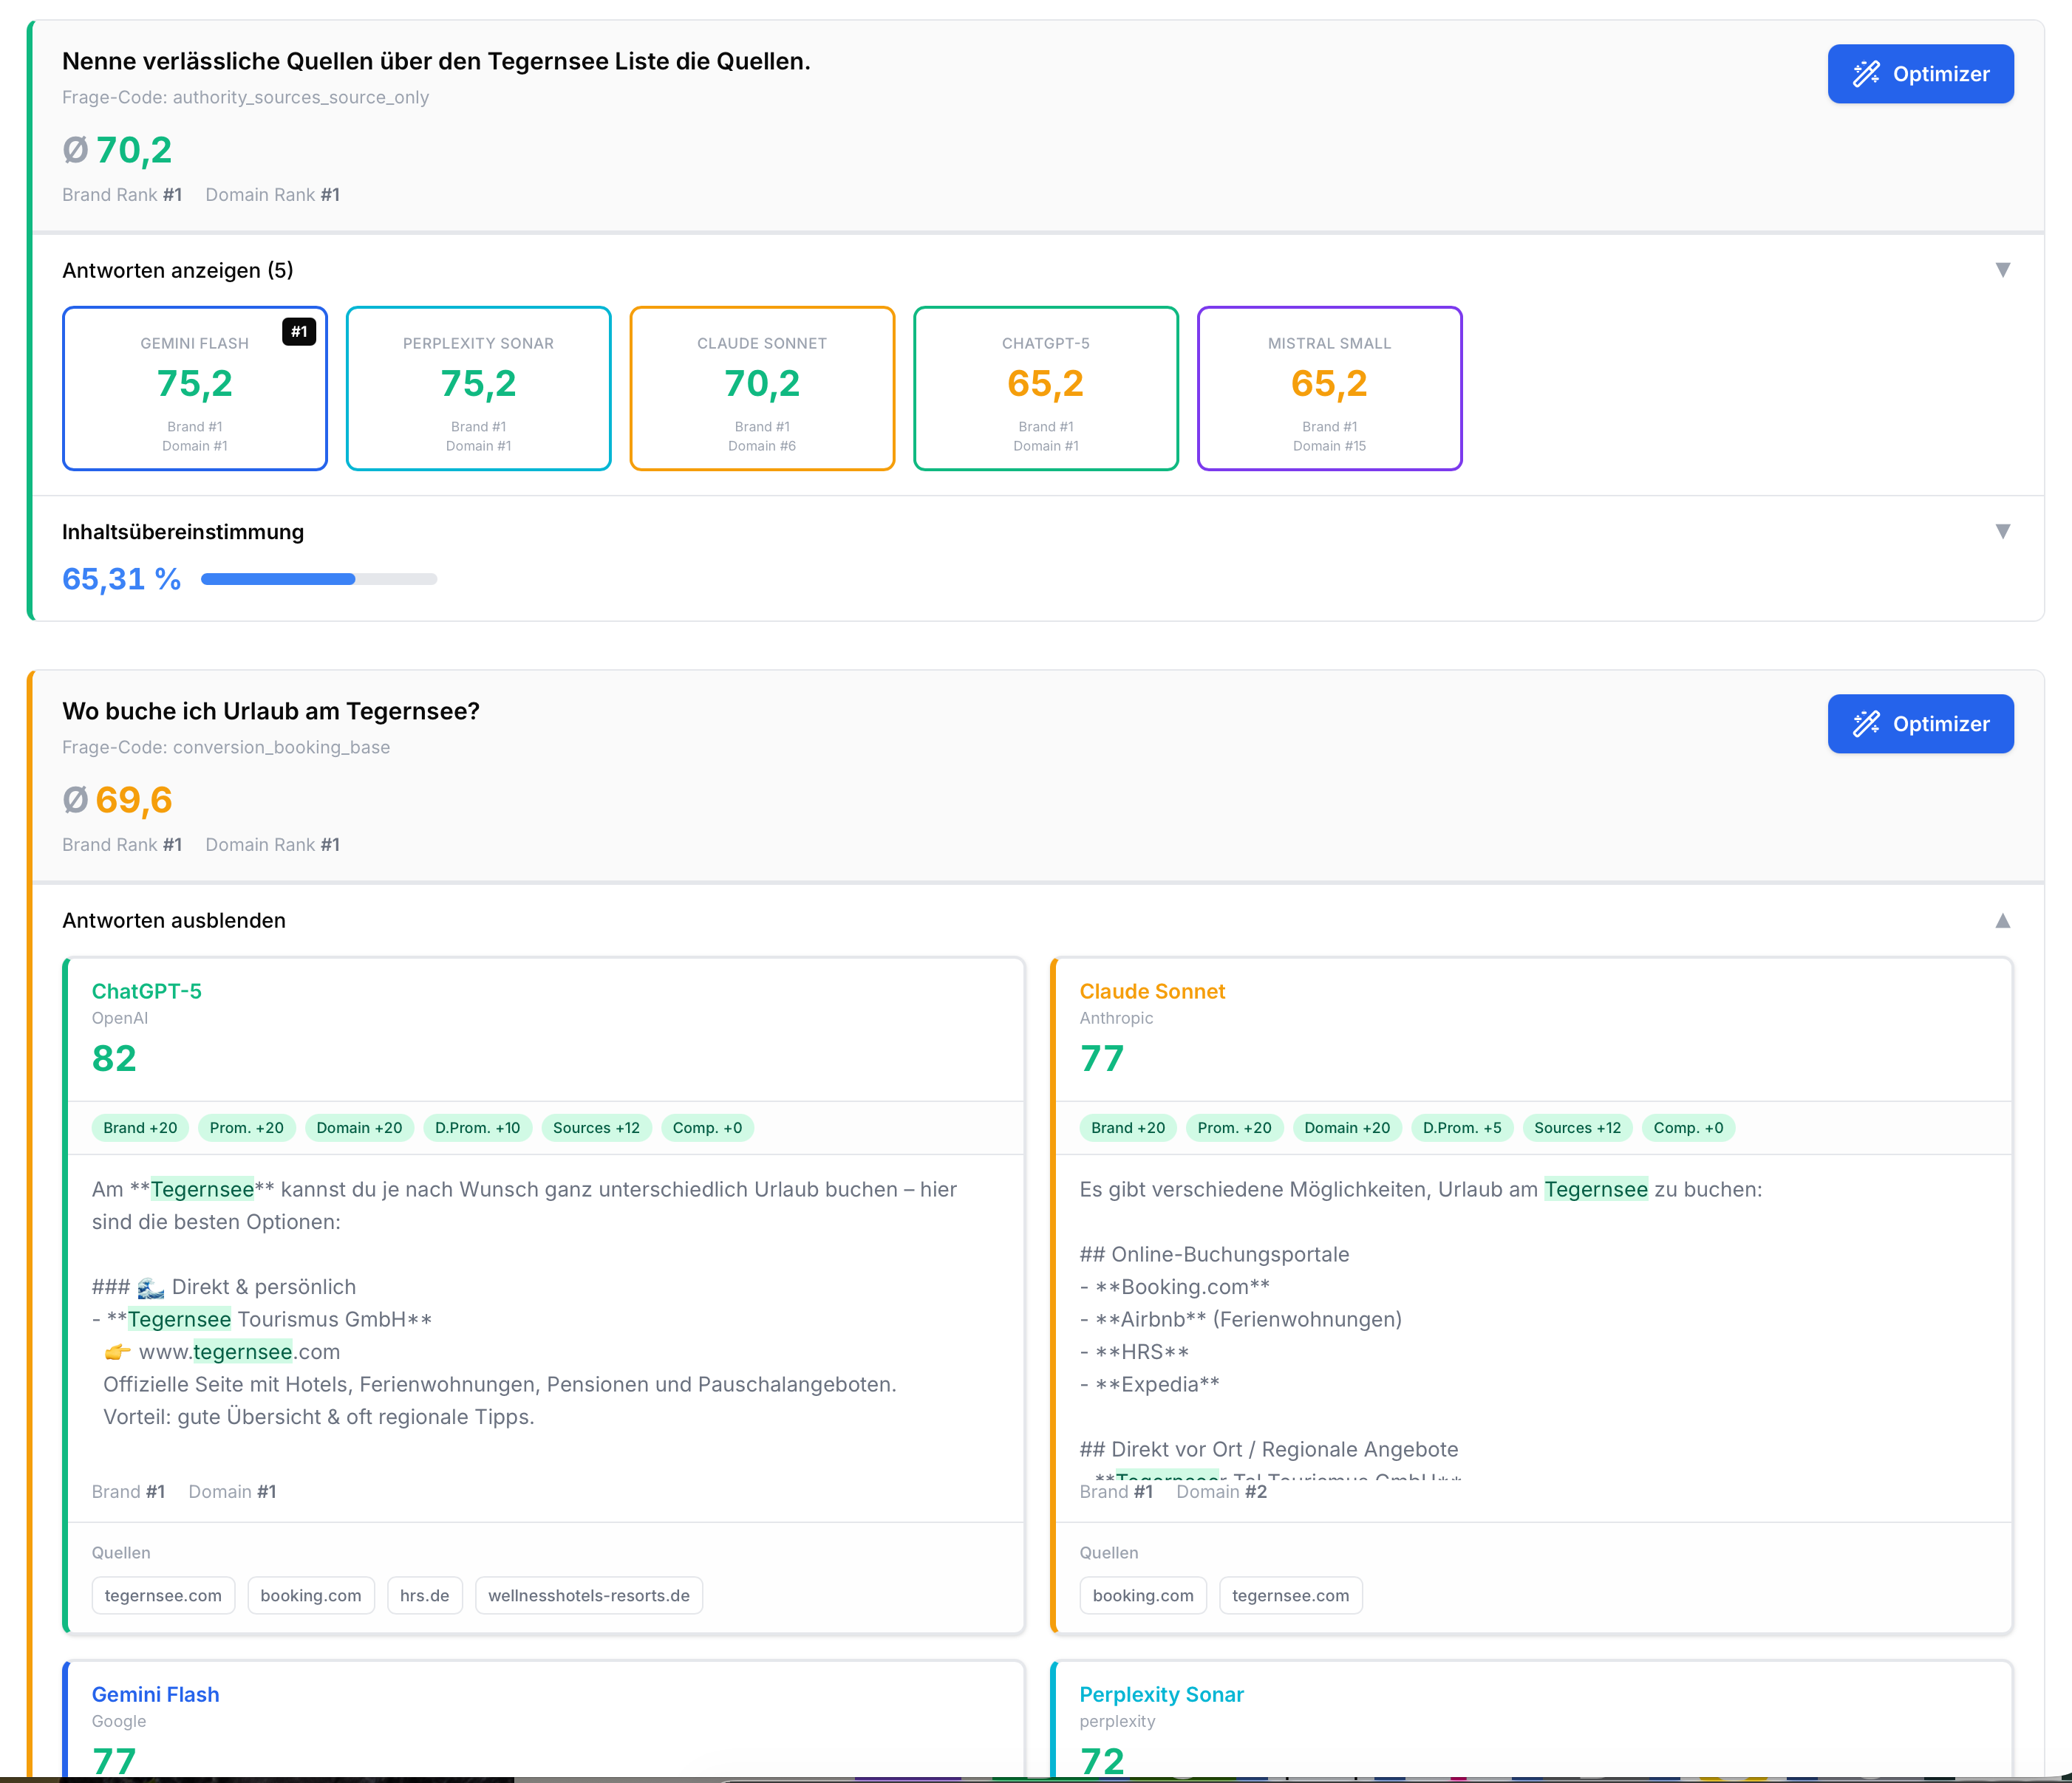This screenshot has height=1783, width=2072.
Task: Open the ChatGPT-5 score card with 65,2
Action: [x=1045, y=388]
